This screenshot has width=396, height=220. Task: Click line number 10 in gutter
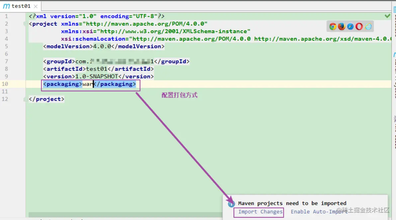5,84
